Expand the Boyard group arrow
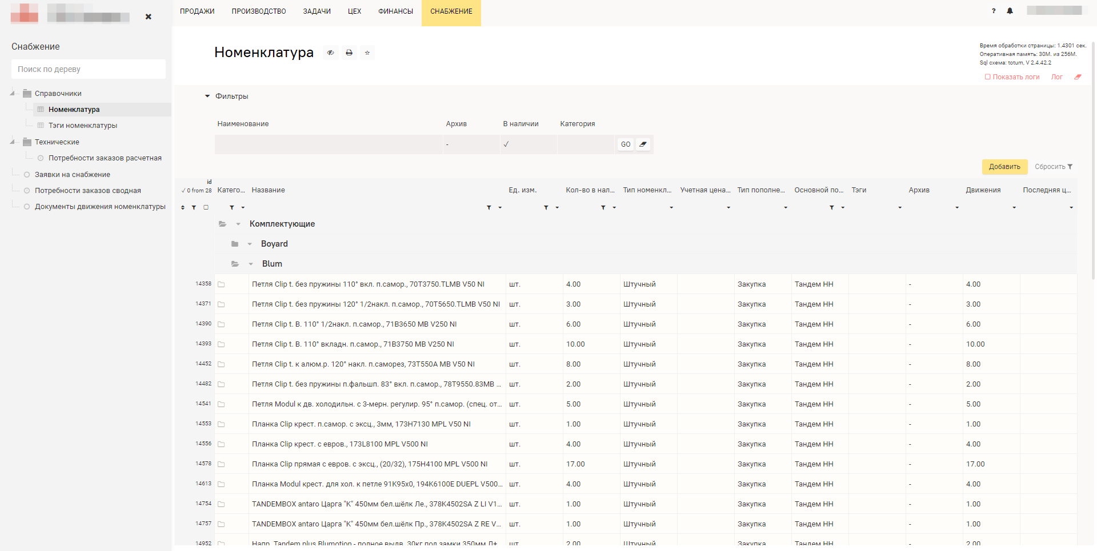The image size is (1097, 551). (x=250, y=244)
